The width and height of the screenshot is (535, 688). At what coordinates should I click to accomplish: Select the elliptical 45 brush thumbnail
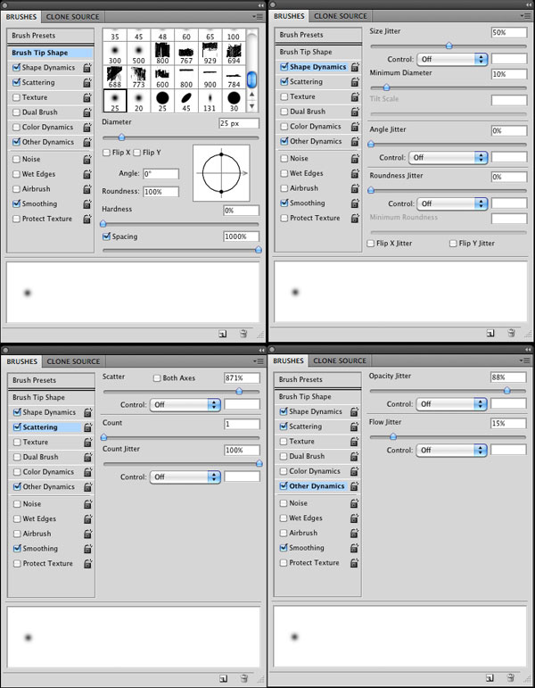186,101
